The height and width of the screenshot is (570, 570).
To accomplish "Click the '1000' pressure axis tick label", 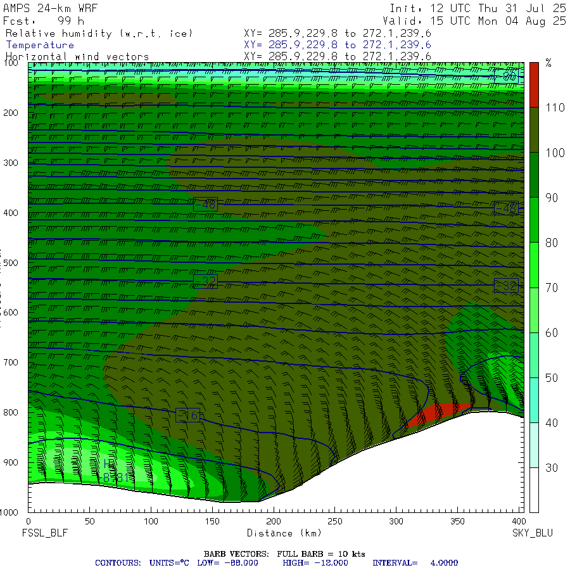I will (9, 512).
